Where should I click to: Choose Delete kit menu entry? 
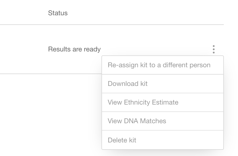coord(163,140)
